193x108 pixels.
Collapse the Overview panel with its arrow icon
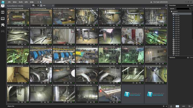click(x=192, y=5)
